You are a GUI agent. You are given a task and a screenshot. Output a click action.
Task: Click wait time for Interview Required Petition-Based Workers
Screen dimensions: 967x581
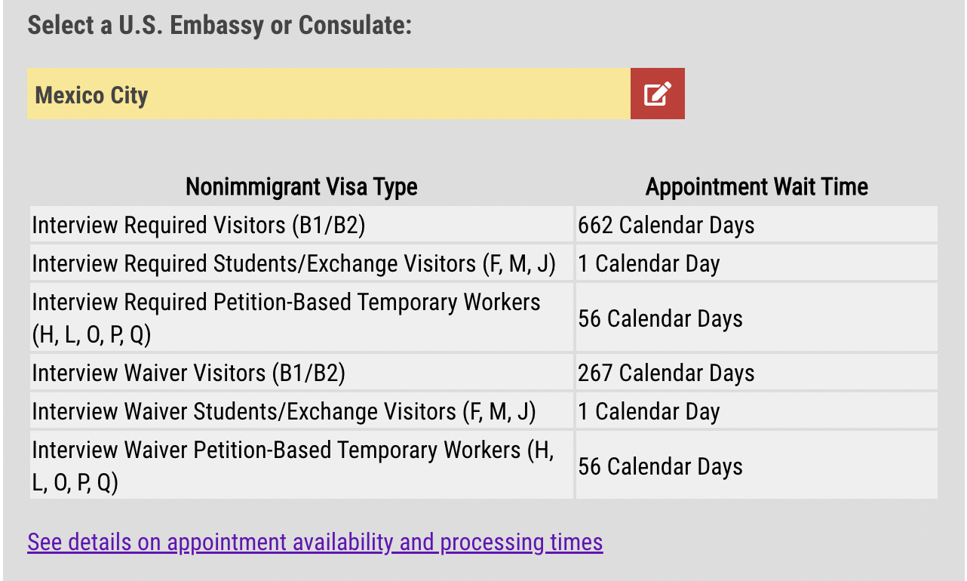click(x=660, y=318)
